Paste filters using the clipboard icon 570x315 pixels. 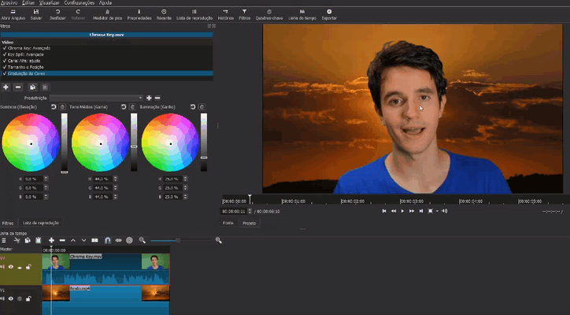tap(45, 87)
